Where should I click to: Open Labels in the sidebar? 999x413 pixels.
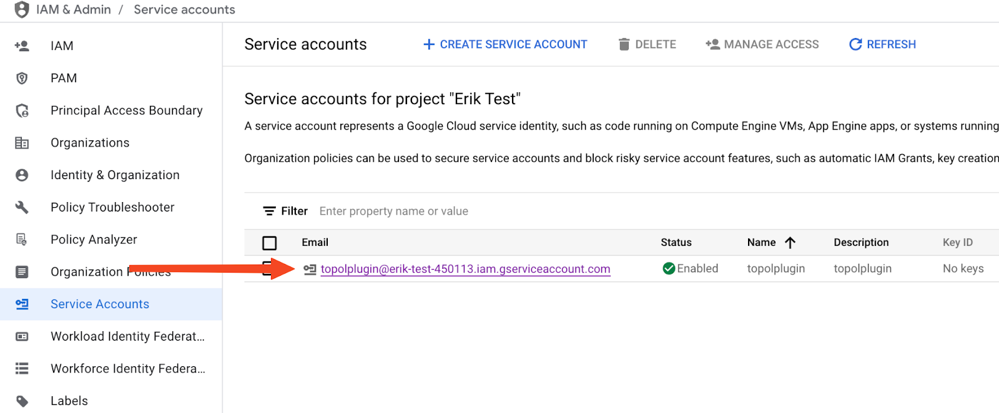(x=69, y=401)
